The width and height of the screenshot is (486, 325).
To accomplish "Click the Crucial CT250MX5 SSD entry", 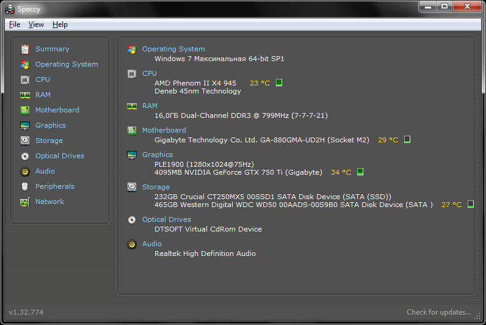I will [x=273, y=197].
